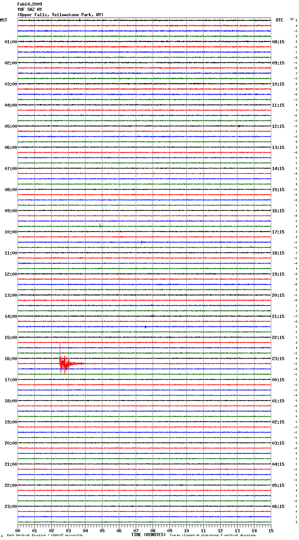
Task: Click the 08:00 MST time label
Action: 11,190
